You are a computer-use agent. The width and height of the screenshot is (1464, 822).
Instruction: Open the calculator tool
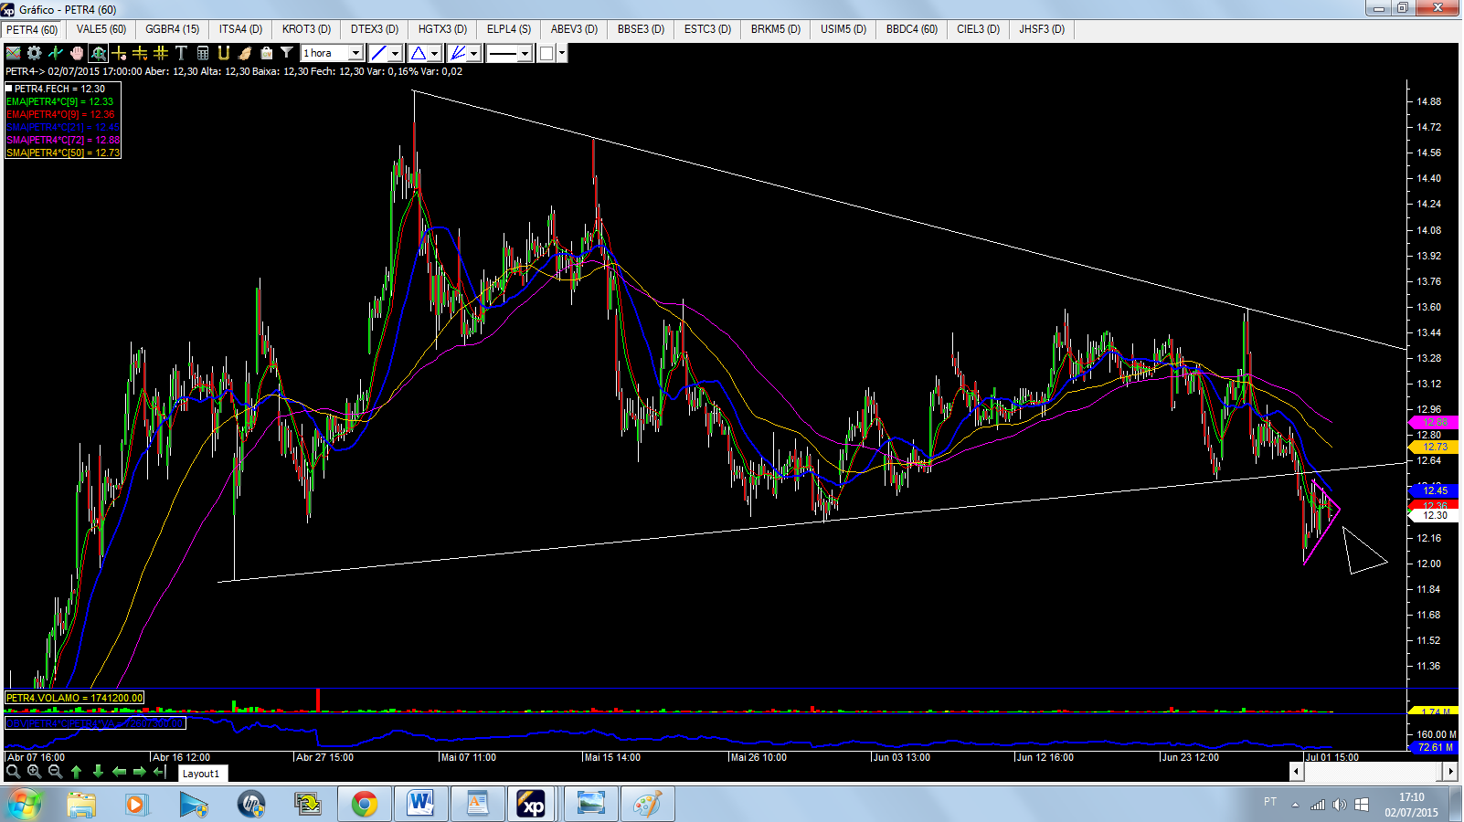tap(203, 53)
